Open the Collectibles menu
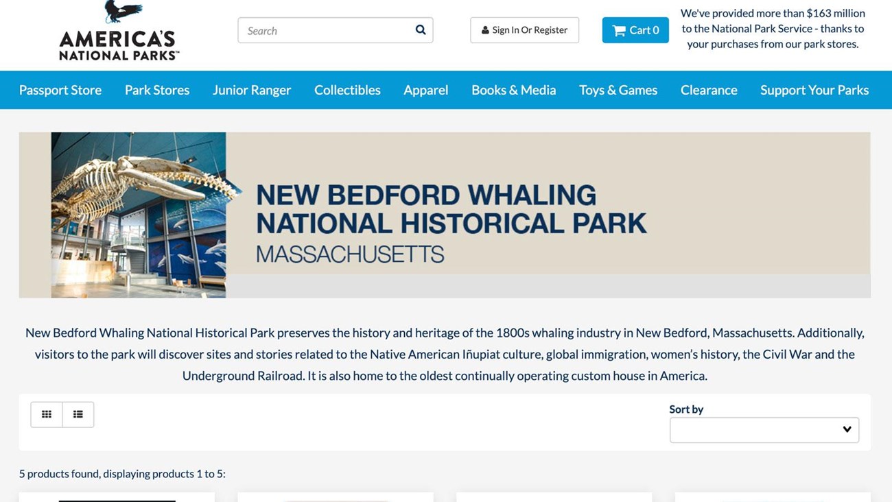Screen dimensions: 892x502 click(347, 90)
